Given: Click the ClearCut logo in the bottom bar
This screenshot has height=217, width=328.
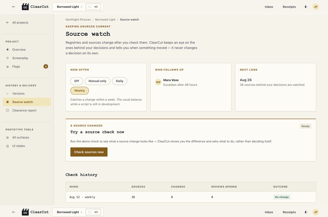Looking at the screenshot, I should tap(25, 212).
